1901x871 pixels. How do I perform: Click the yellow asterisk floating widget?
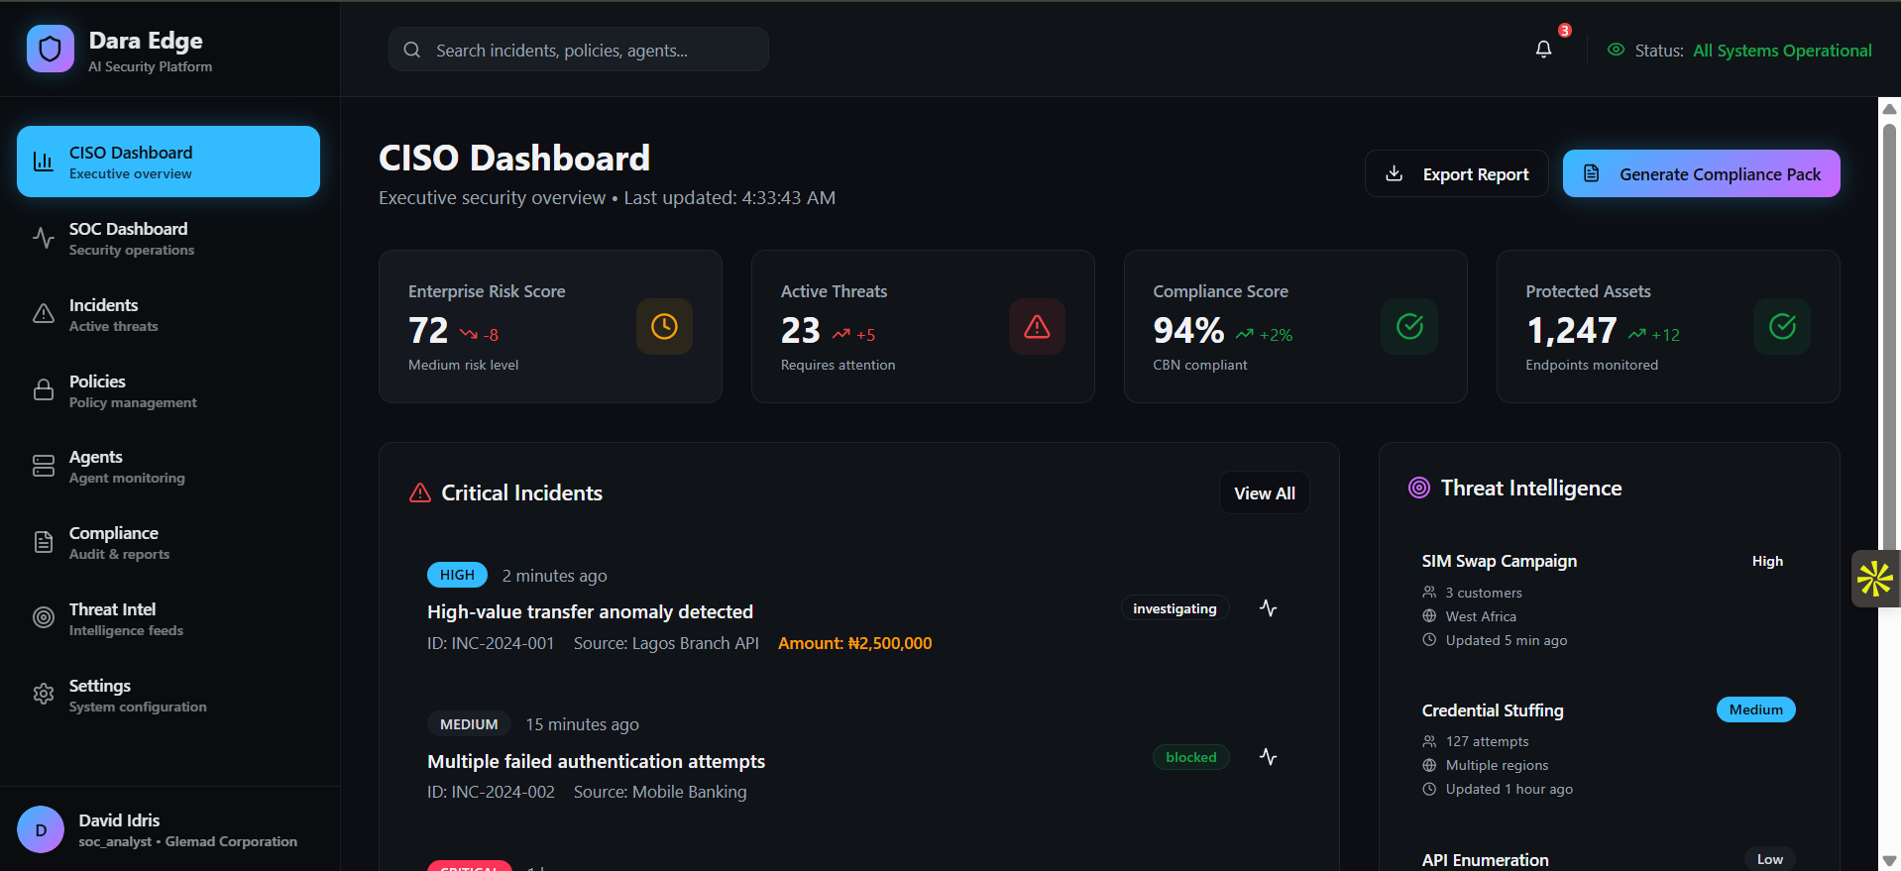(x=1874, y=579)
